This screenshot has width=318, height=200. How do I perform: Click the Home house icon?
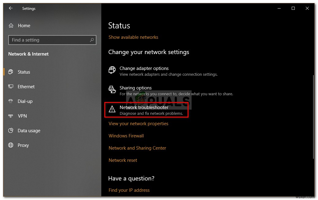pos(11,26)
